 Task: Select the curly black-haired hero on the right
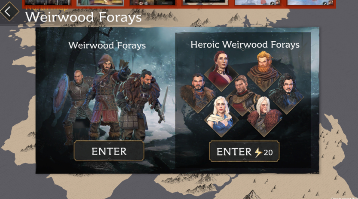(287, 93)
